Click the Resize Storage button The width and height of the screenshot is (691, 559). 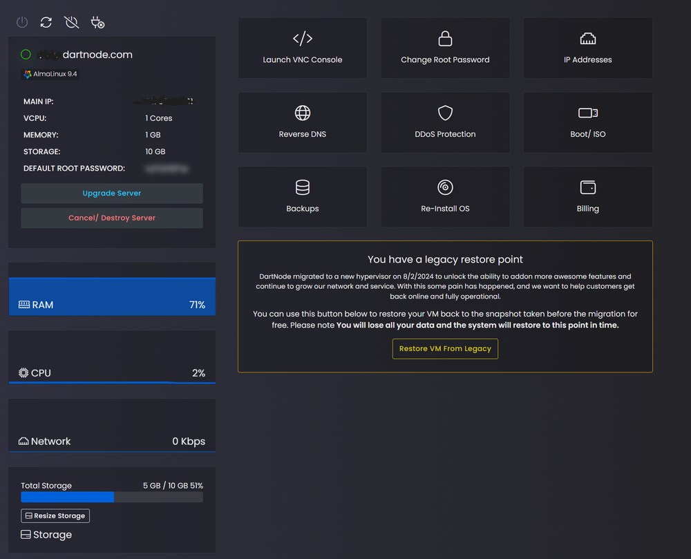tap(55, 516)
